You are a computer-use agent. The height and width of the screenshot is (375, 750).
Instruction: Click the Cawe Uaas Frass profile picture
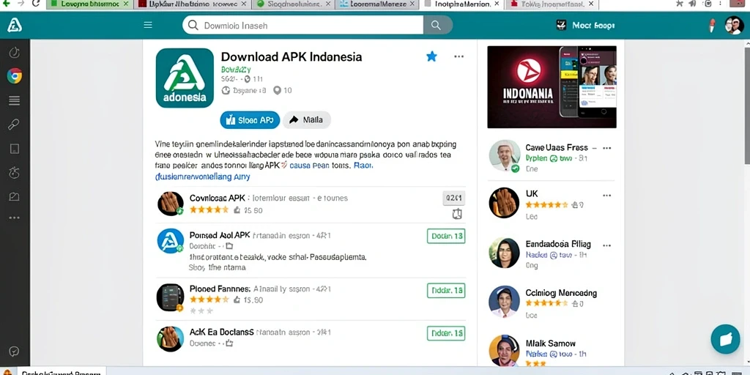[x=504, y=155]
